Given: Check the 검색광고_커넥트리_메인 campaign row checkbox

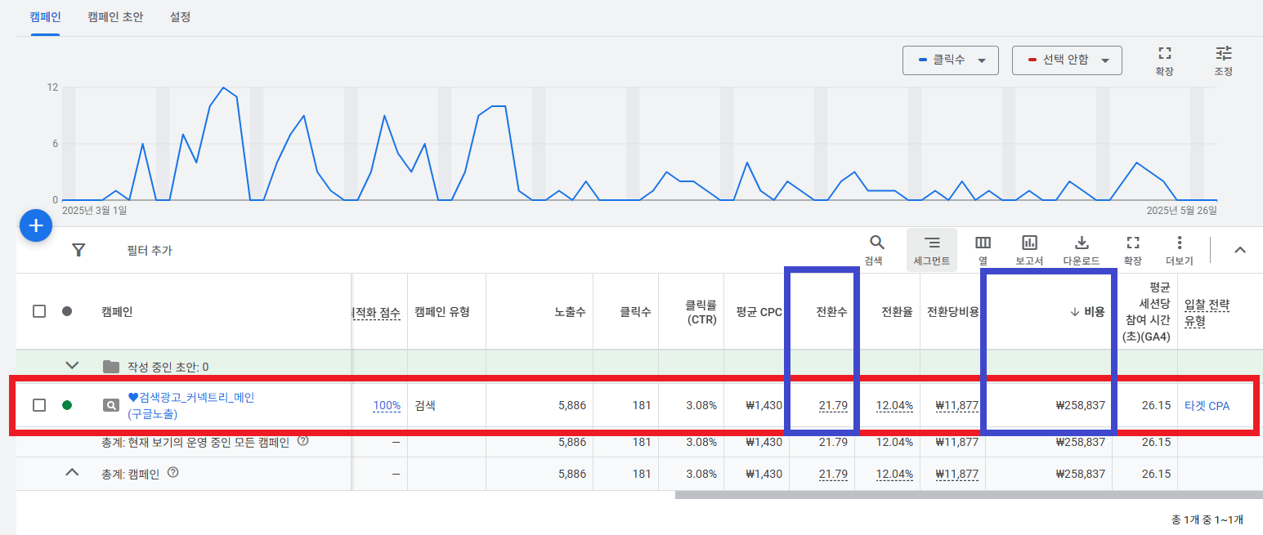Looking at the screenshot, I should click(x=38, y=406).
